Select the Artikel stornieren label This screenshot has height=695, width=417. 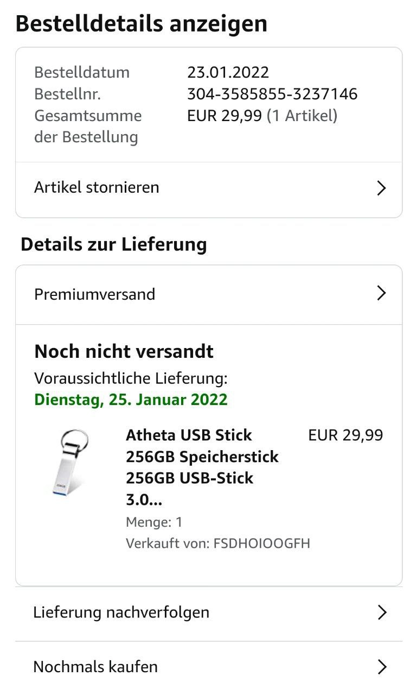(97, 188)
